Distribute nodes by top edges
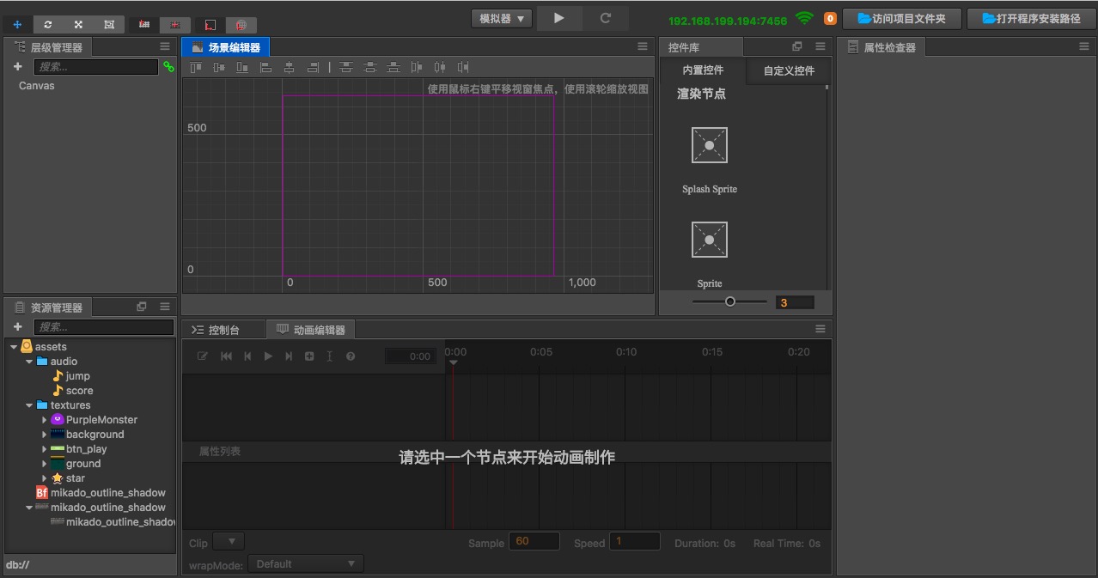 click(x=346, y=67)
